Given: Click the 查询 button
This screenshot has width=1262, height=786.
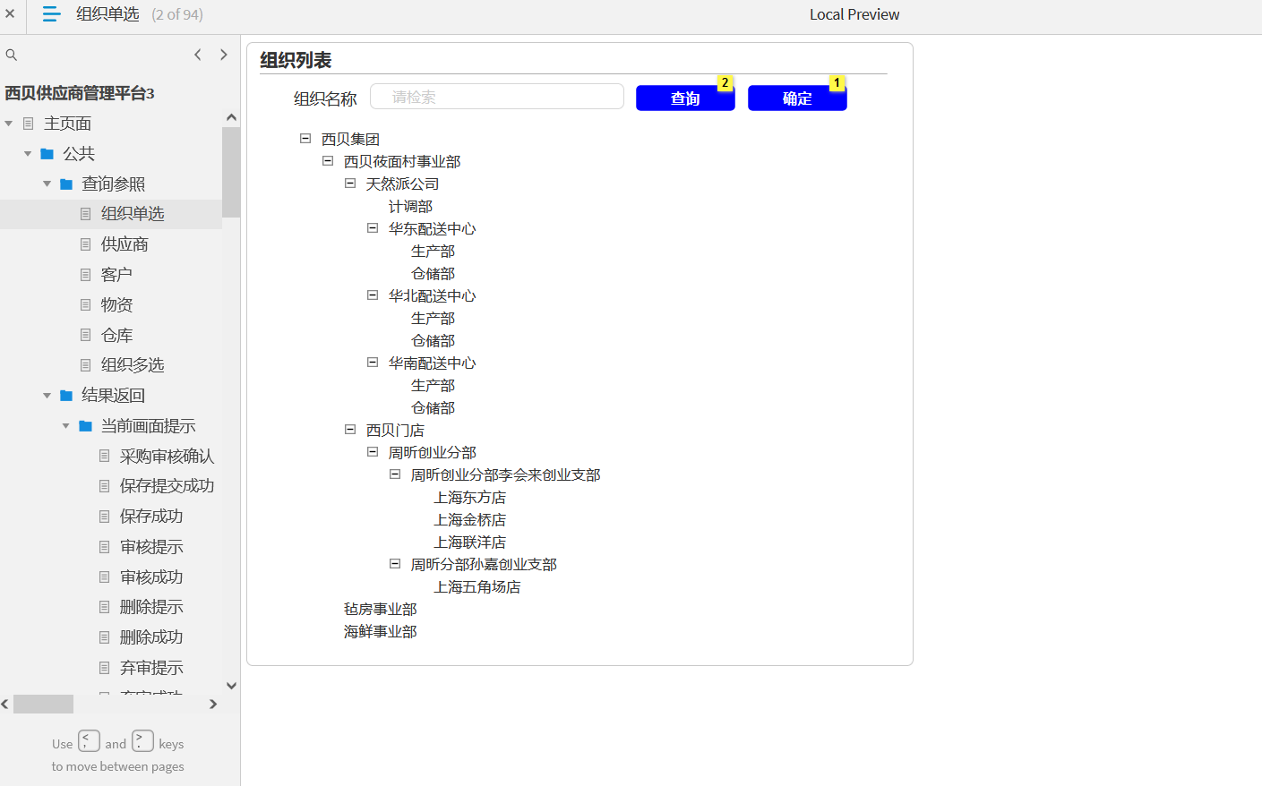Looking at the screenshot, I should coord(685,98).
